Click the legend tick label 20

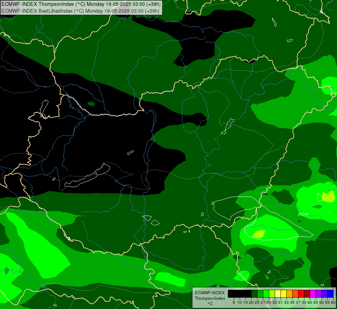(x=251, y=302)
